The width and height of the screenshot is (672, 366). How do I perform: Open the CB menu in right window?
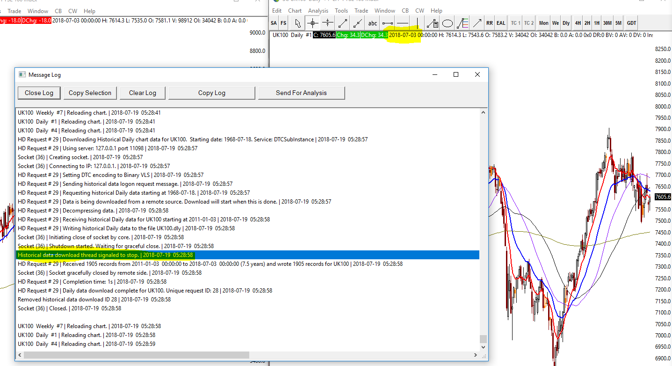coord(405,10)
